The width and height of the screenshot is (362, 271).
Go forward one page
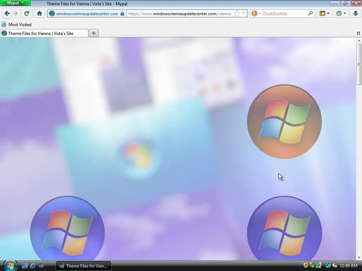tap(16, 13)
